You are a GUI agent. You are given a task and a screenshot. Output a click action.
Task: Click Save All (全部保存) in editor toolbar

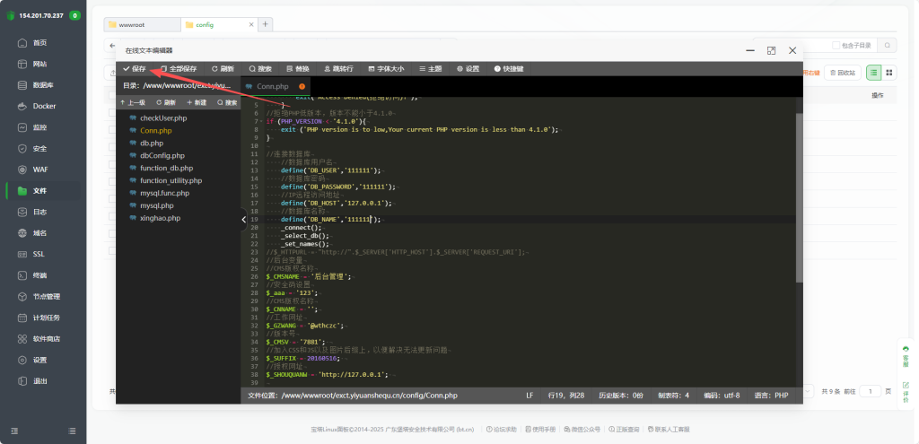[x=179, y=68]
